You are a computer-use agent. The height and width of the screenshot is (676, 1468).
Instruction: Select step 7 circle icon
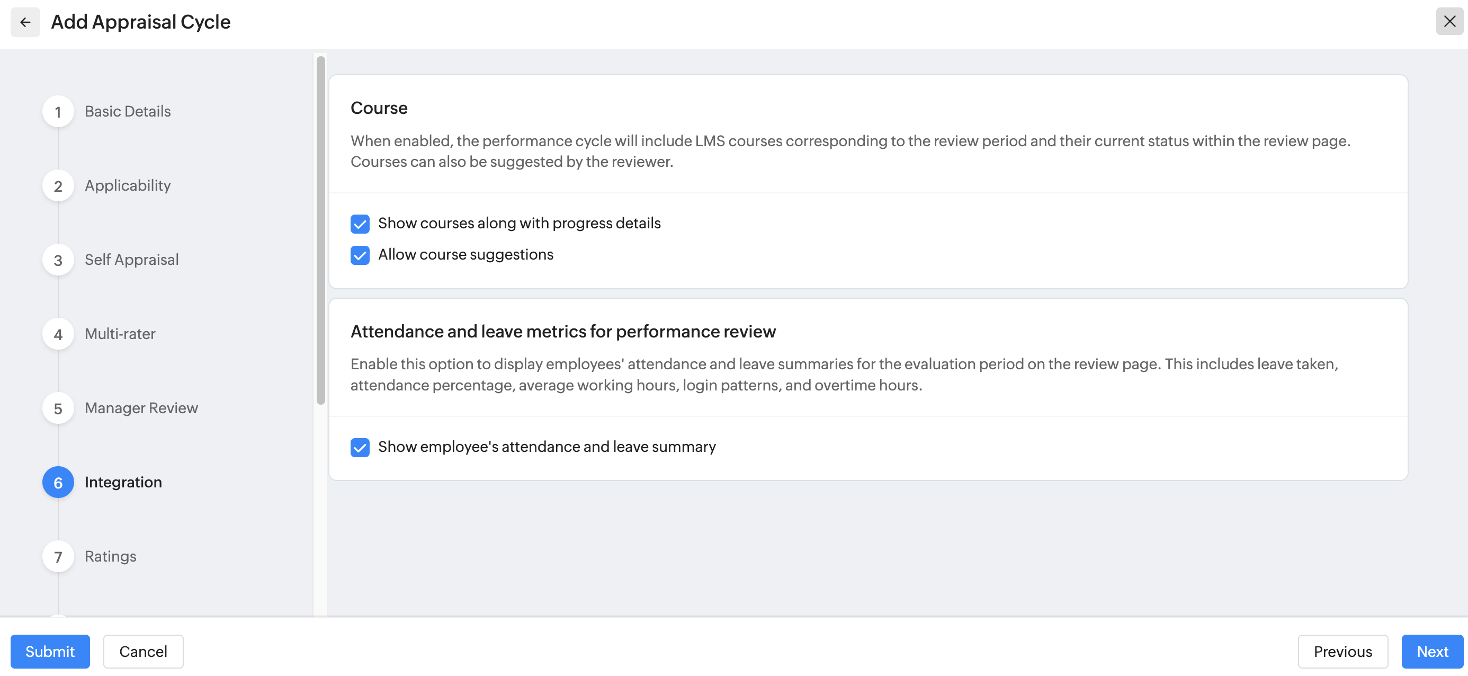(x=58, y=556)
